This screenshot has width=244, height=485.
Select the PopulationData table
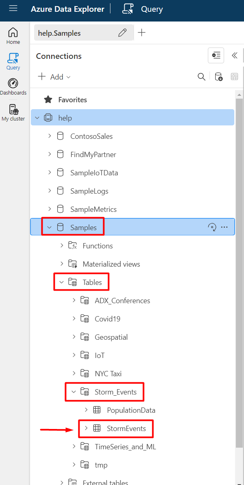click(131, 410)
